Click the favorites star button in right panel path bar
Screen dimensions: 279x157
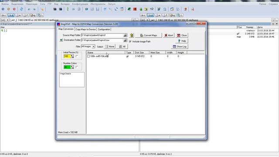pyautogui.click(x=273, y=24)
